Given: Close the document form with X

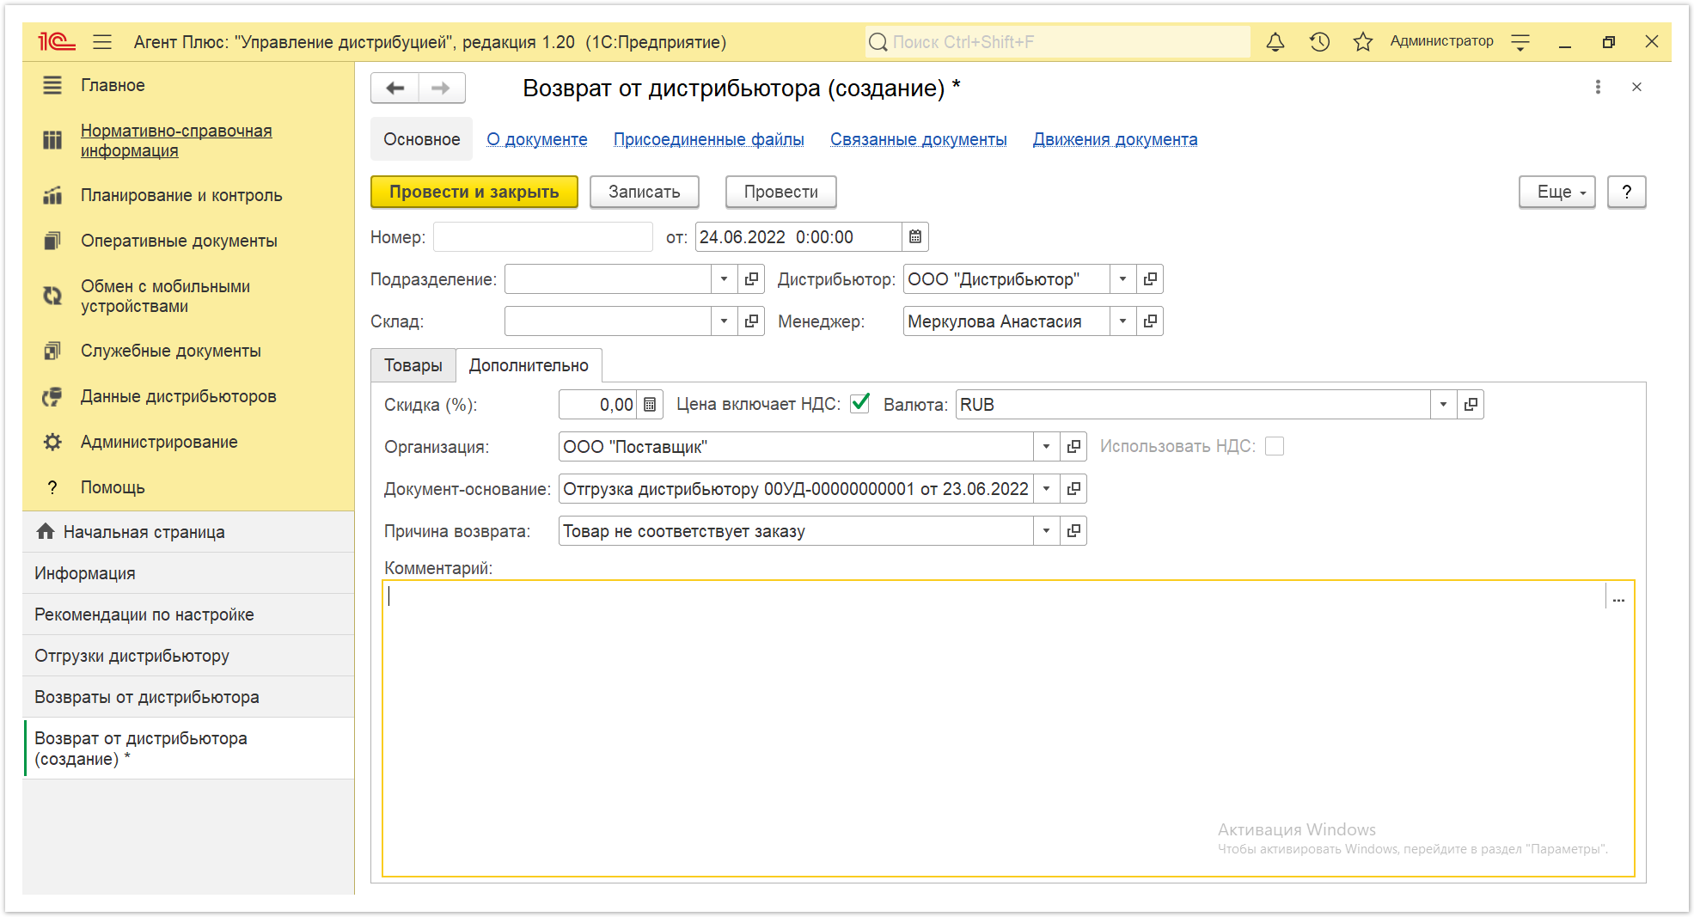Looking at the screenshot, I should tap(1636, 87).
